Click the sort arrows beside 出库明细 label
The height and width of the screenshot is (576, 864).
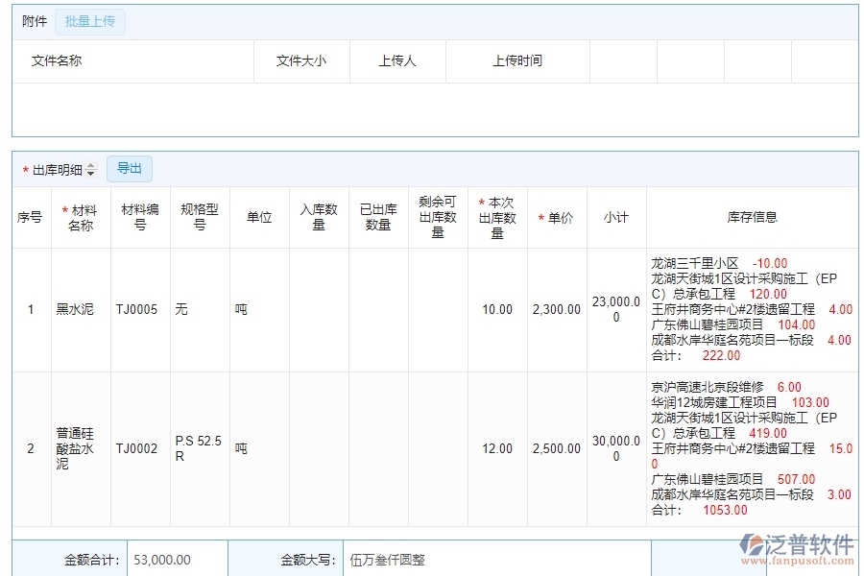pyautogui.click(x=90, y=168)
